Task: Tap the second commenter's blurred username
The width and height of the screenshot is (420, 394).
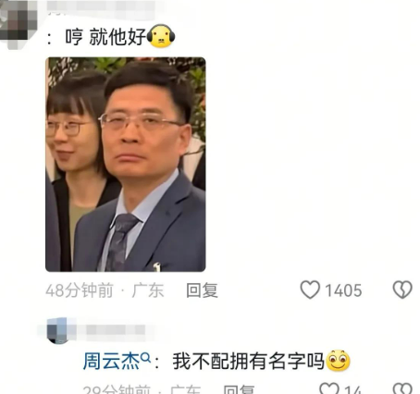Action: [116, 330]
